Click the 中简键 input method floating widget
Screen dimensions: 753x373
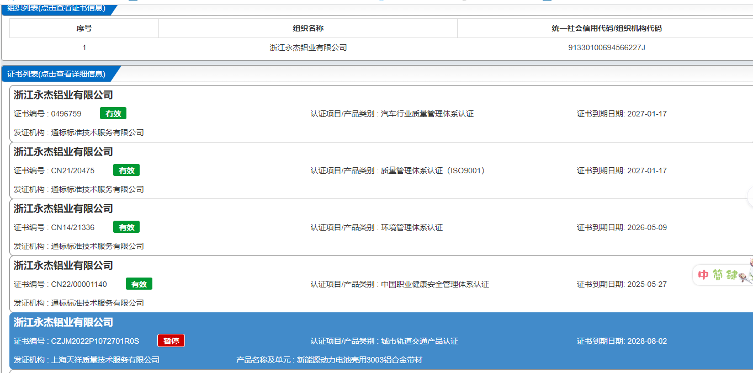[x=723, y=274]
